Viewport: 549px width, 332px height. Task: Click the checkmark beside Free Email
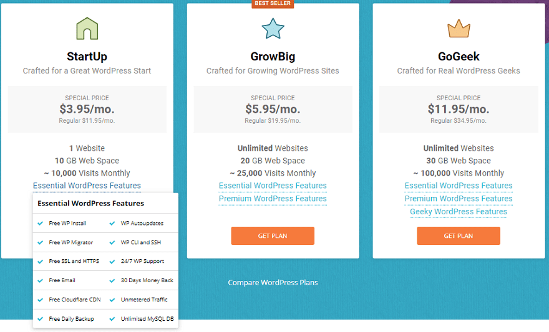(41, 280)
